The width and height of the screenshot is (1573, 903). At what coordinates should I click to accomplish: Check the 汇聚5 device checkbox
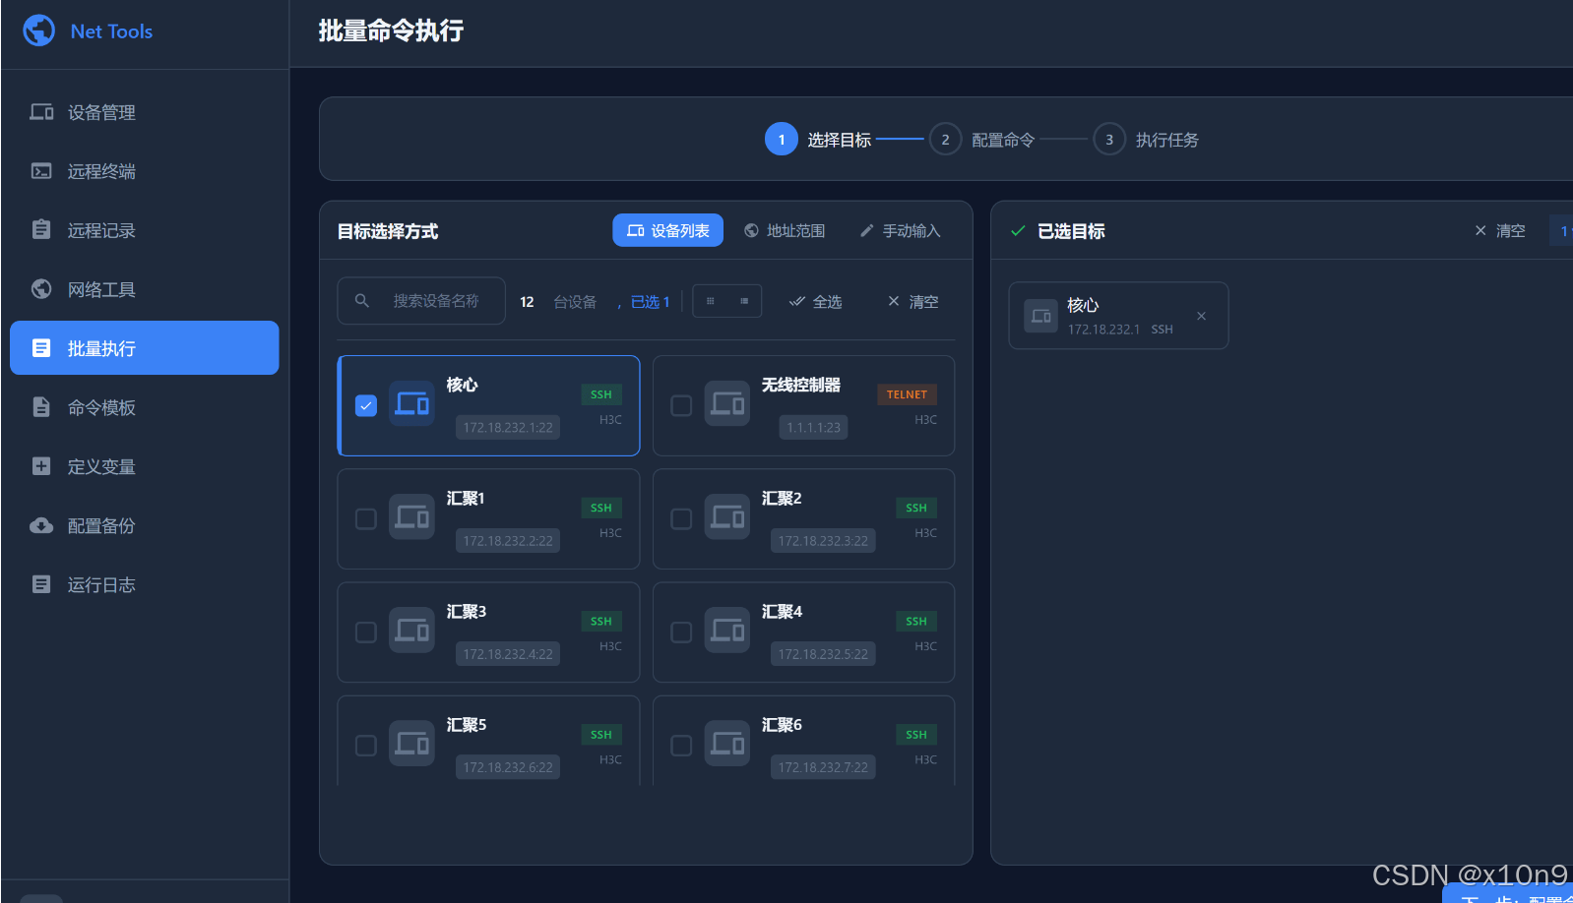coord(366,745)
